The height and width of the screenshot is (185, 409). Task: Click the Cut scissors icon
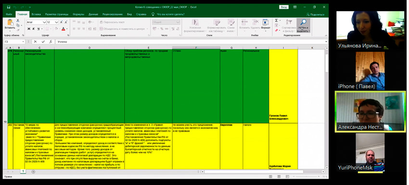point(18,21)
